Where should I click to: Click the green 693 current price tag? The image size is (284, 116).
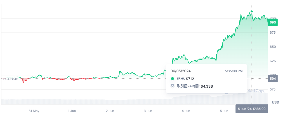273,22
